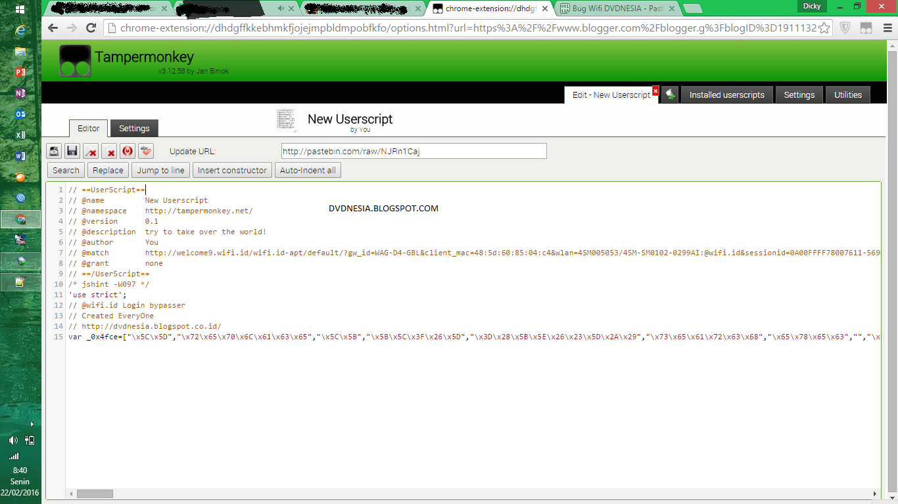Viewport: 898px width, 504px height.
Task: Launch Internet Explorer from taskbar
Action: pyautogui.click(x=20, y=31)
